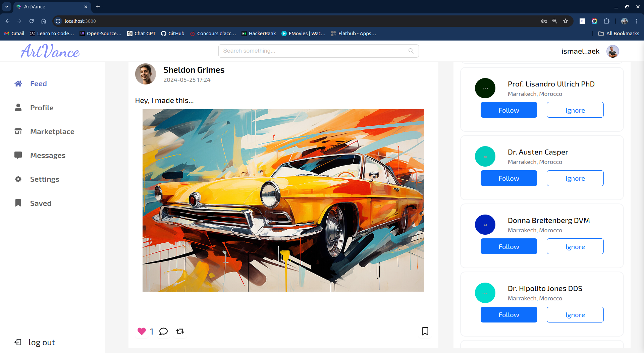This screenshot has height=353, width=644.
Task: Click the search magnifier icon in the search box
Action: 411,51
